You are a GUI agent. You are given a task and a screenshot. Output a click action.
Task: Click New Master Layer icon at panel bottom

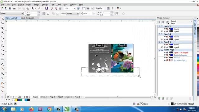coord(163,98)
